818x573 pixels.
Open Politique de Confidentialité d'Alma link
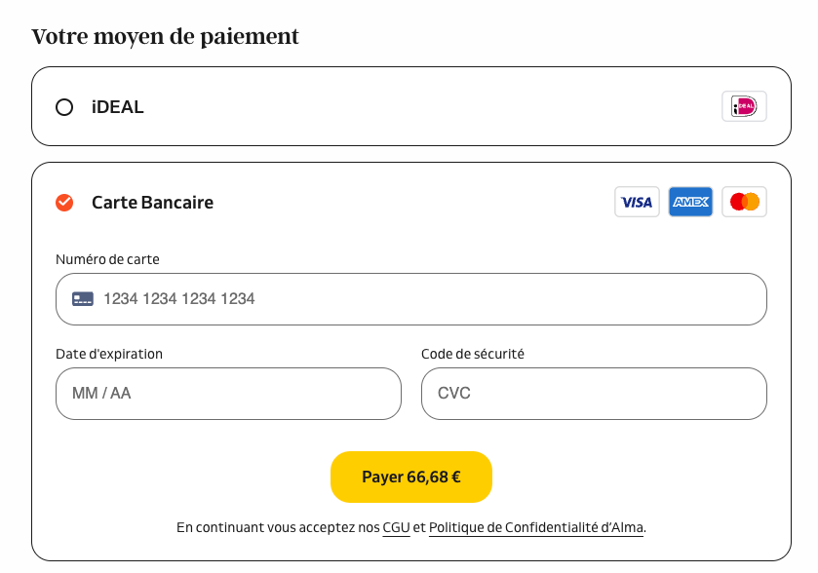[x=536, y=528]
